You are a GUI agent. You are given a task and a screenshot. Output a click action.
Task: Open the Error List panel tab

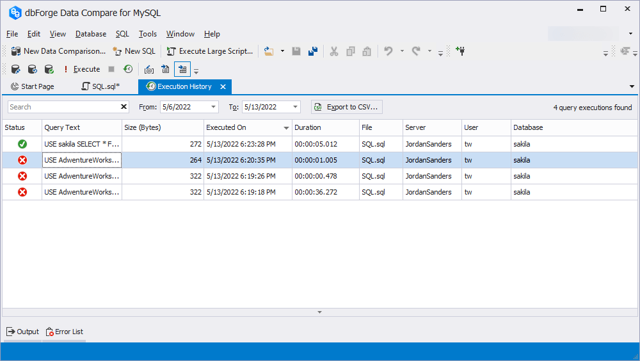click(65, 332)
